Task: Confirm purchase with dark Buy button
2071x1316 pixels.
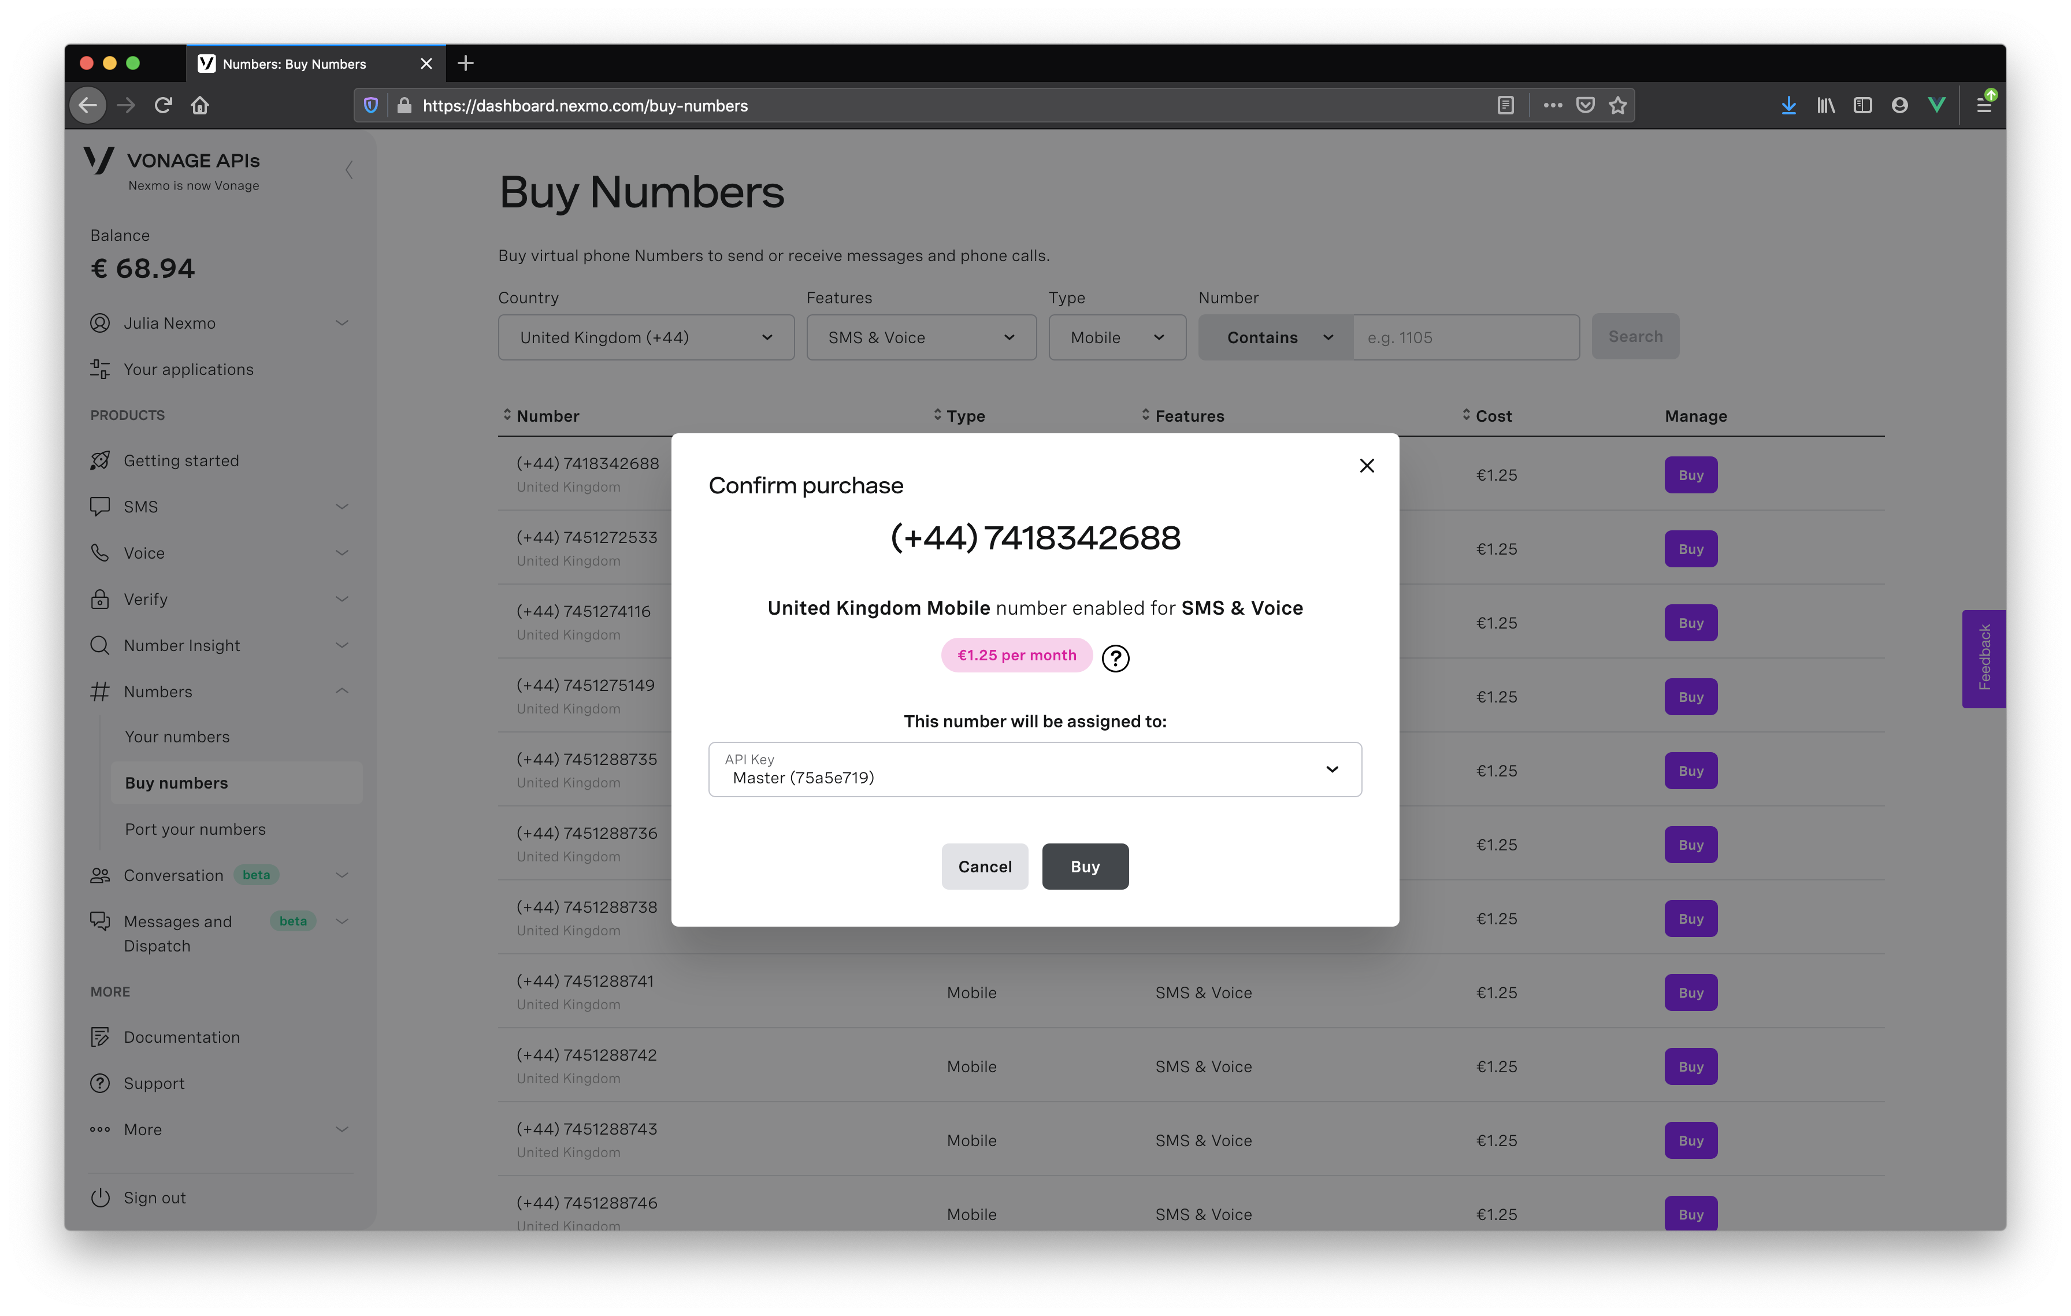Action: pos(1085,867)
